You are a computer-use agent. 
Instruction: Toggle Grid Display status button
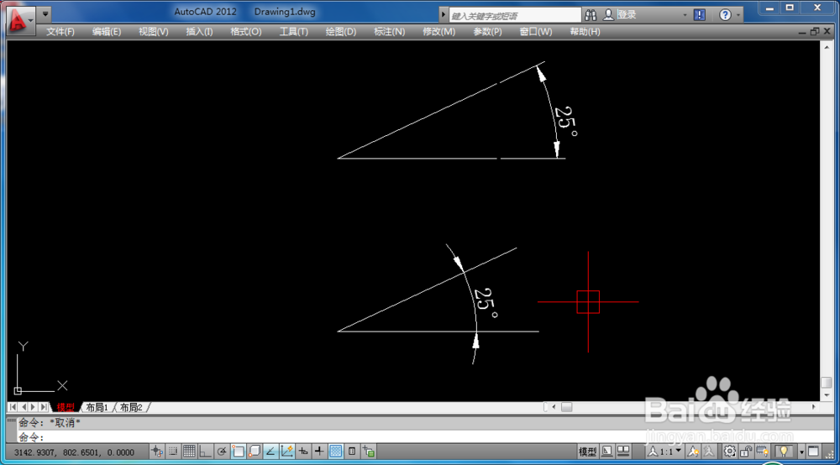coord(189,452)
